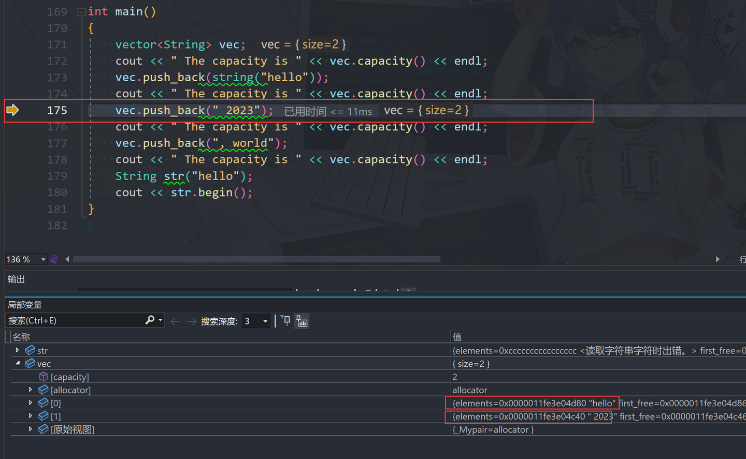Toggle the 'ab' raw text display icon
This screenshot has width=746, height=459.
302,320
